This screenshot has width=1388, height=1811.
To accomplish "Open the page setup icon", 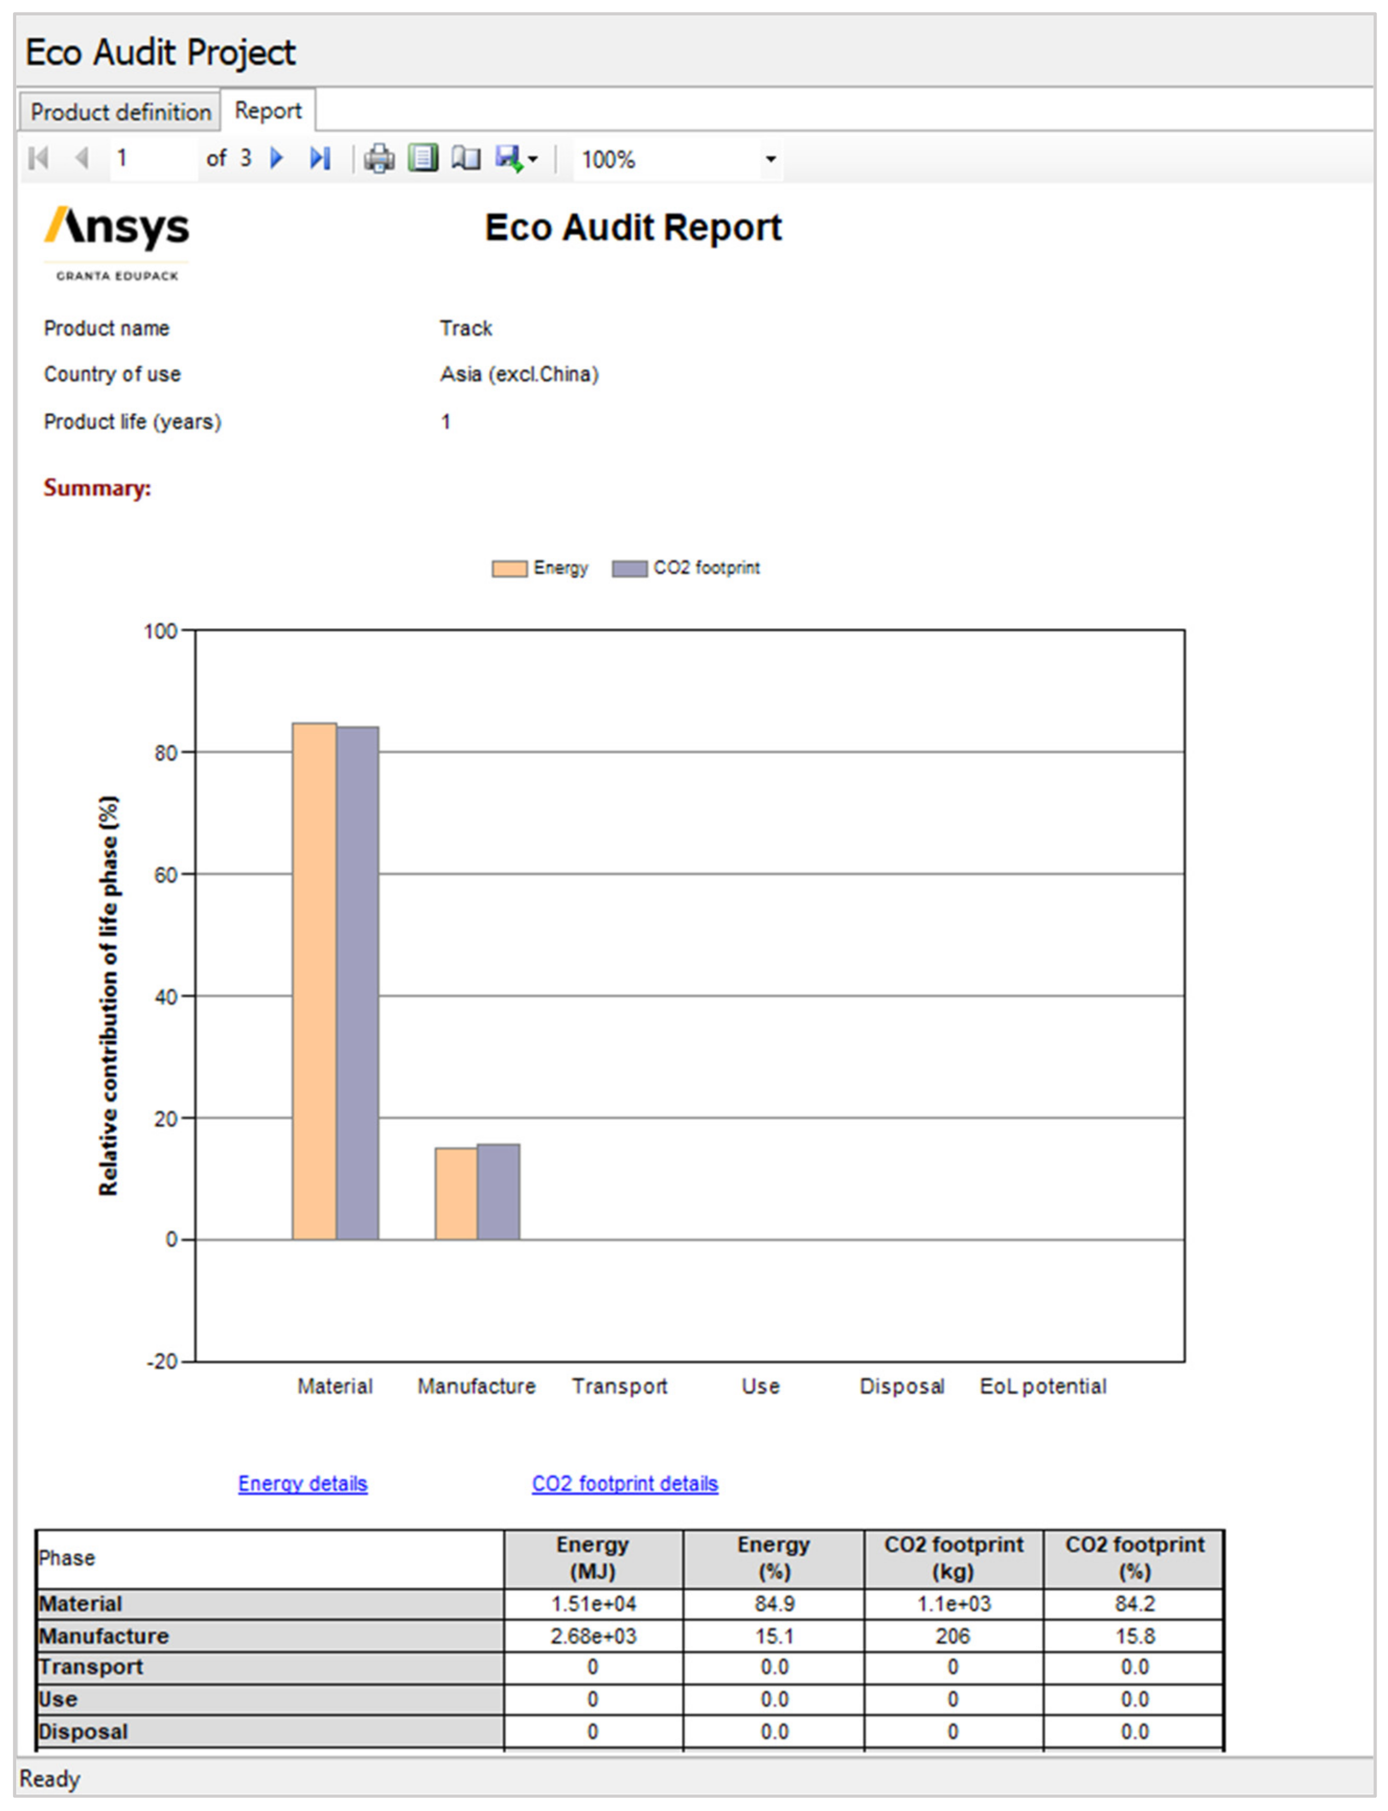I will pos(466,158).
